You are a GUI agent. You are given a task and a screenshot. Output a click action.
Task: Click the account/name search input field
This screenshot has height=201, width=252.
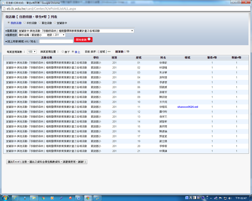pyautogui.click(x=56, y=41)
